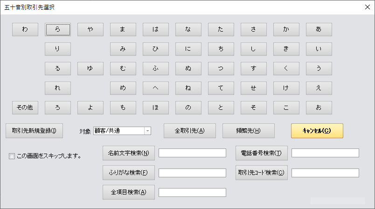Click the 頻繁先 button
The image size is (375, 209).
pos(248,131)
